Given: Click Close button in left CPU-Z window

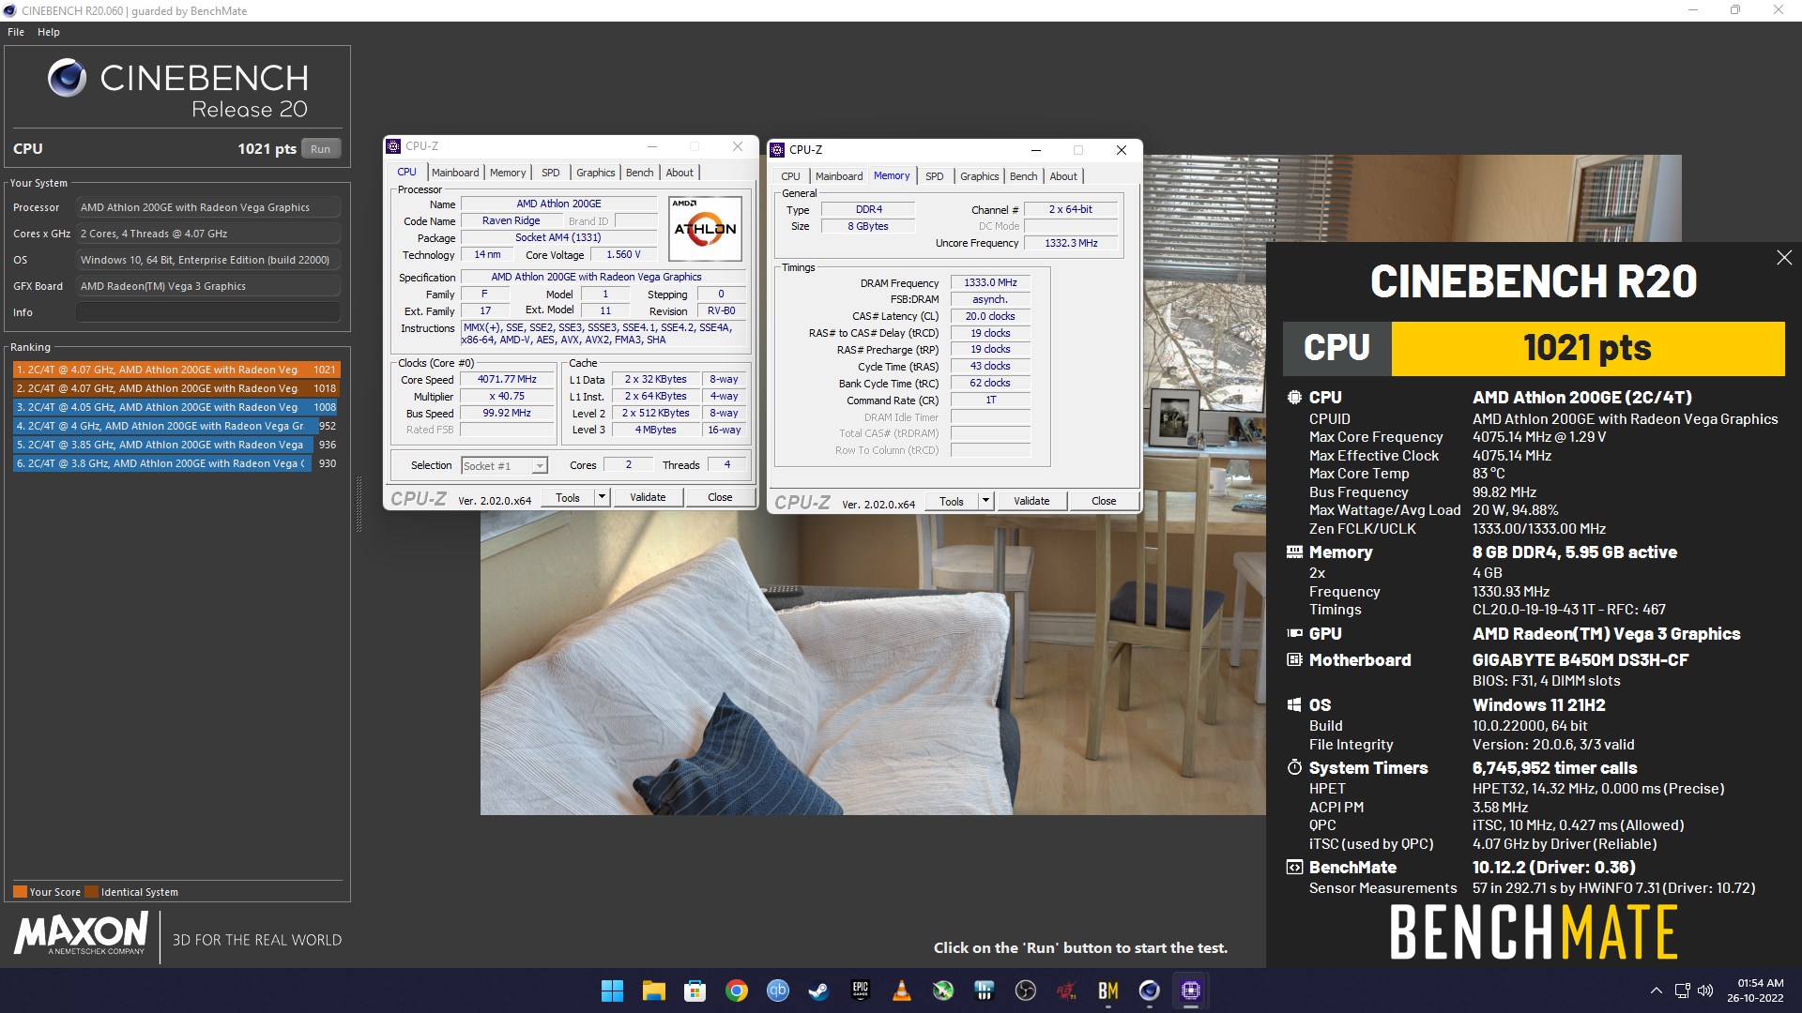Looking at the screenshot, I should click(x=720, y=498).
